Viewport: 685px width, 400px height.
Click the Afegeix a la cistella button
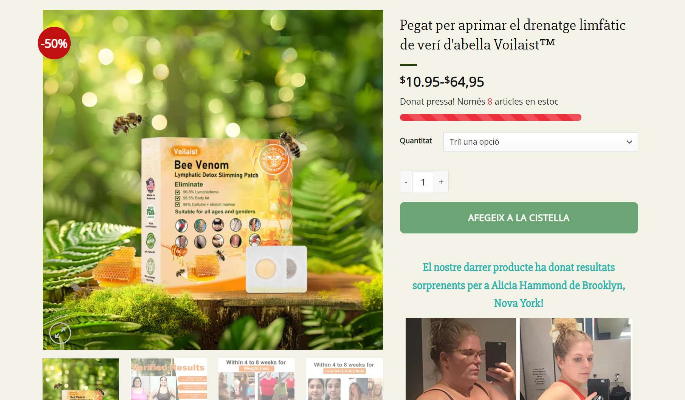[519, 218]
